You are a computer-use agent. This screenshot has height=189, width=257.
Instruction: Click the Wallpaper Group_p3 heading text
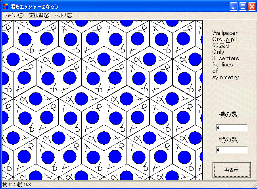coord(225,36)
